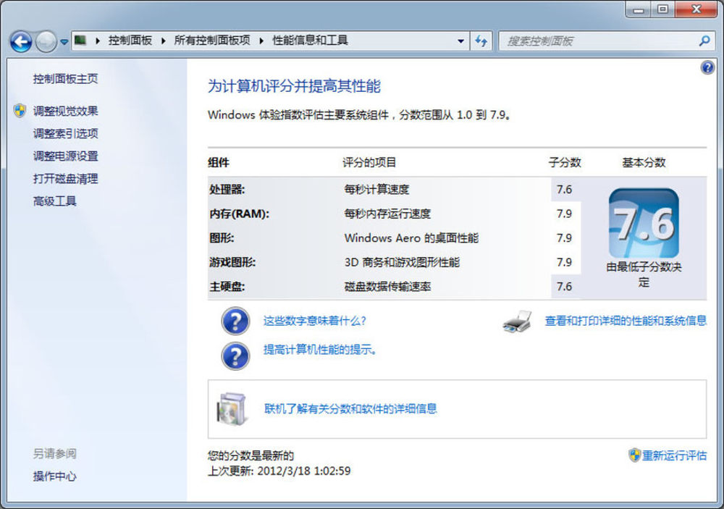Select the 主硬盘 row label

pos(227,287)
